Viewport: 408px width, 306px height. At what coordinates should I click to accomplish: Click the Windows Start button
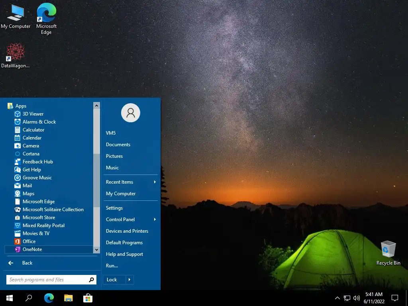[x=10, y=298]
